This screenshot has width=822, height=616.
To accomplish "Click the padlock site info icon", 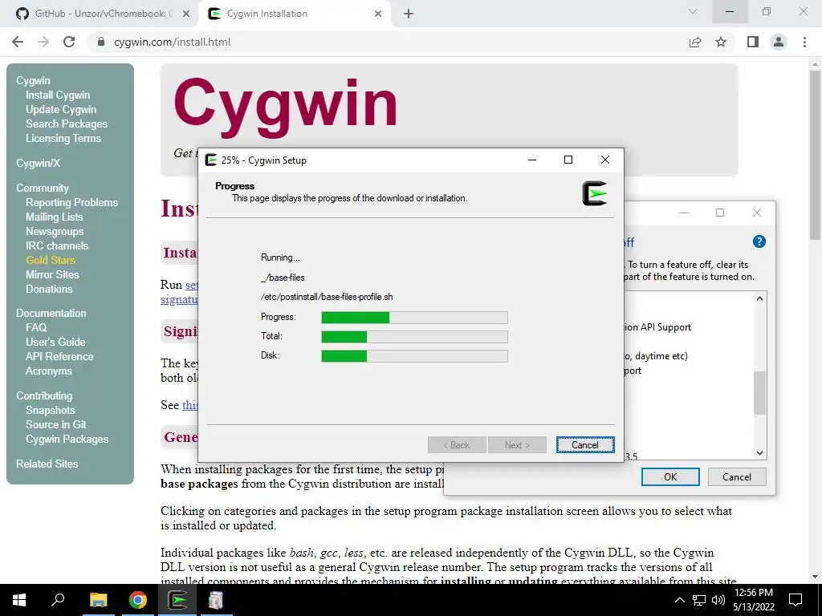I will (x=101, y=42).
